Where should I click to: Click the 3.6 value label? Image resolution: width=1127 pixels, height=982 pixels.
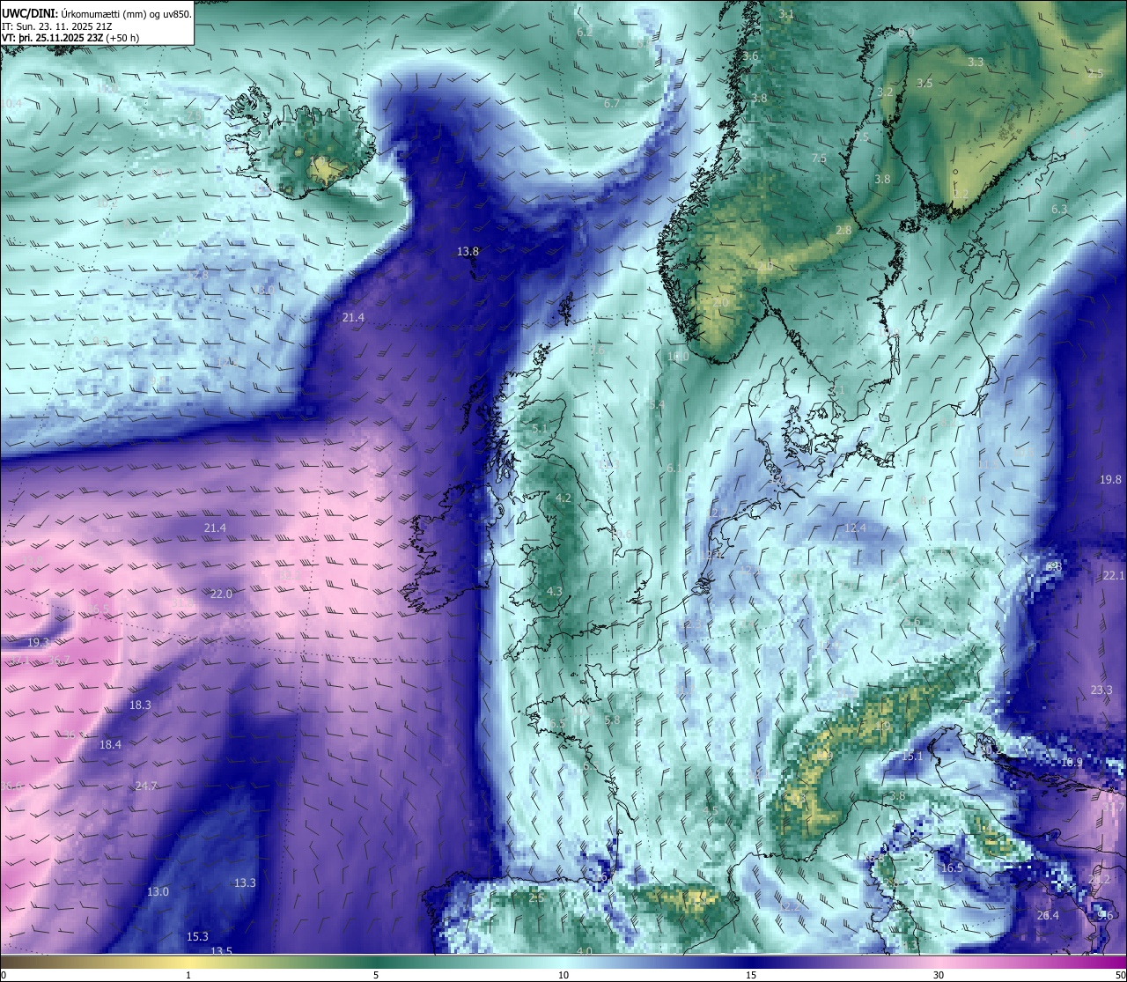[x=750, y=55]
